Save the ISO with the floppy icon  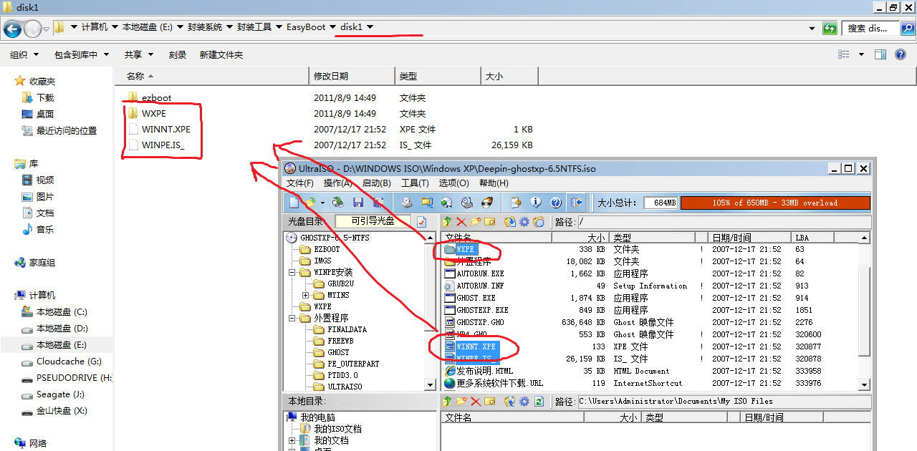coord(358,203)
